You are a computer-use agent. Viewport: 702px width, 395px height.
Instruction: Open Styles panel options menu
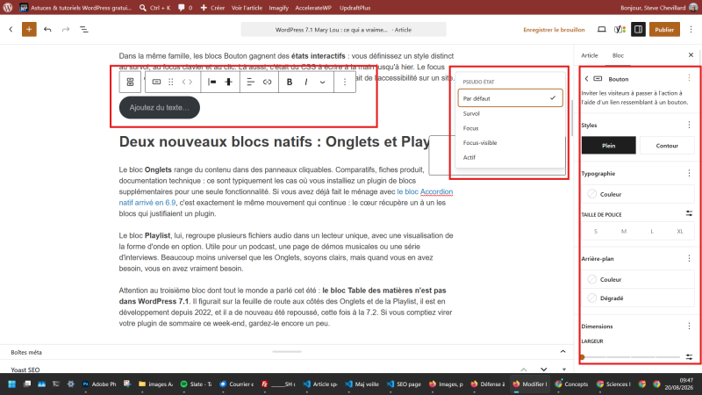(689, 125)
